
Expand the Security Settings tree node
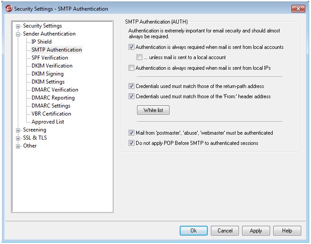(18, 26)
